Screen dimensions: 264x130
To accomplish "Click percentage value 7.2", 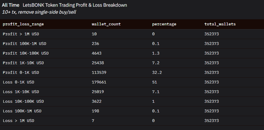I will point(156,63).
